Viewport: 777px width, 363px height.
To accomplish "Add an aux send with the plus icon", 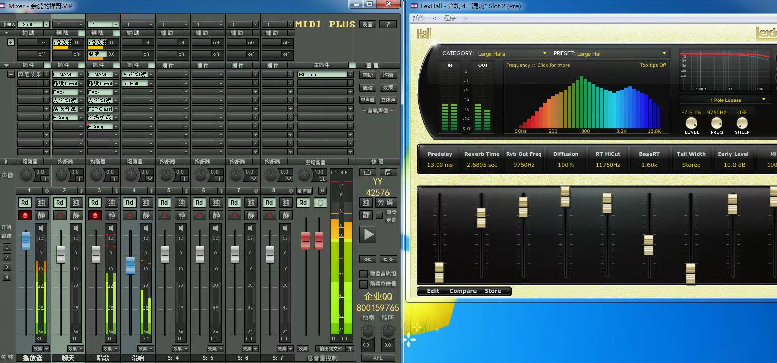I will pyautogui.click(x=11, y=42).
